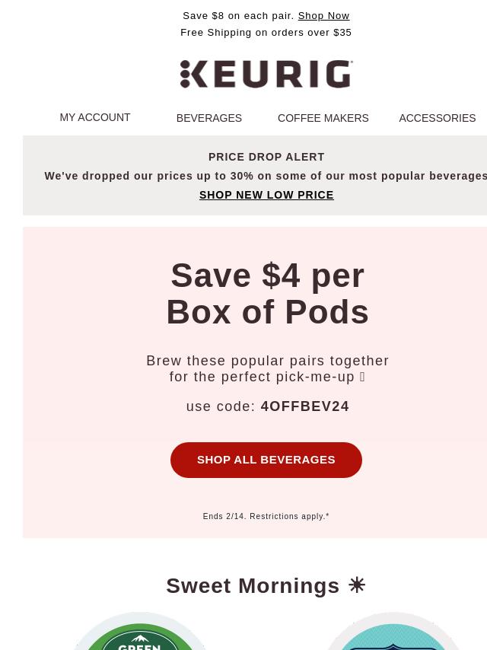Viewport: 487px width, 650px height.
Task: Click the Ends 2/14 restrictions note
Action: [266, 516]
